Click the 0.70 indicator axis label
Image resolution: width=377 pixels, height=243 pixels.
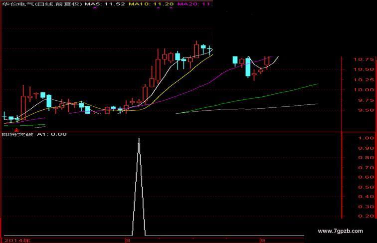[366, 168]
